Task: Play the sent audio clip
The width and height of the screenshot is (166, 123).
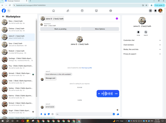Action: click(99, 93)
